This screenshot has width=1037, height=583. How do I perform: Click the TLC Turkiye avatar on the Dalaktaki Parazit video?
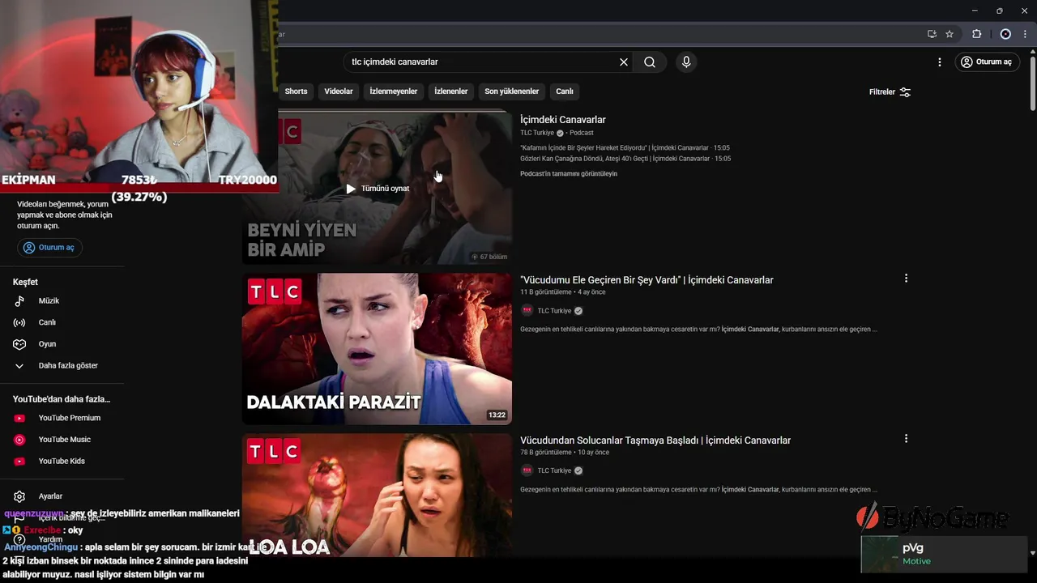coord(527,311)
